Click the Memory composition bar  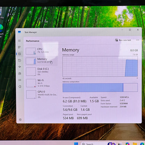pyautogui.click(x=100, y=87)
